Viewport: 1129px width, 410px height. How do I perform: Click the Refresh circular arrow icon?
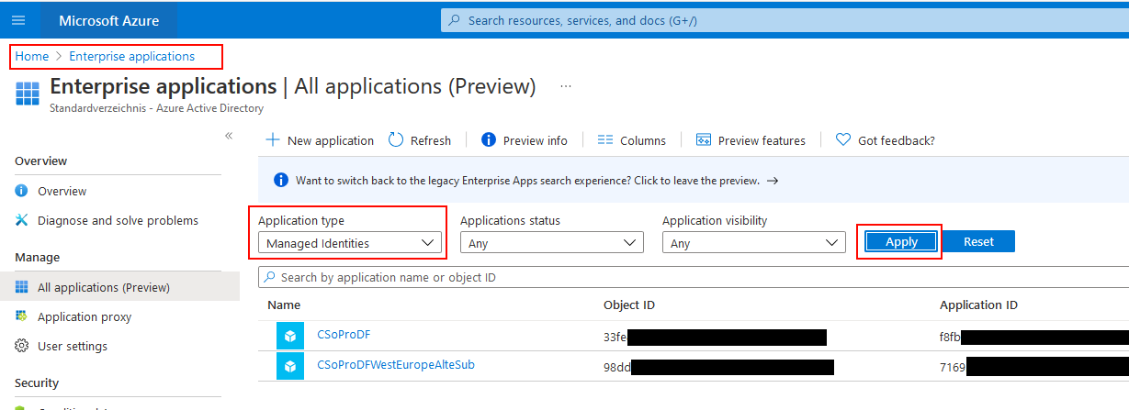[396, 140]
